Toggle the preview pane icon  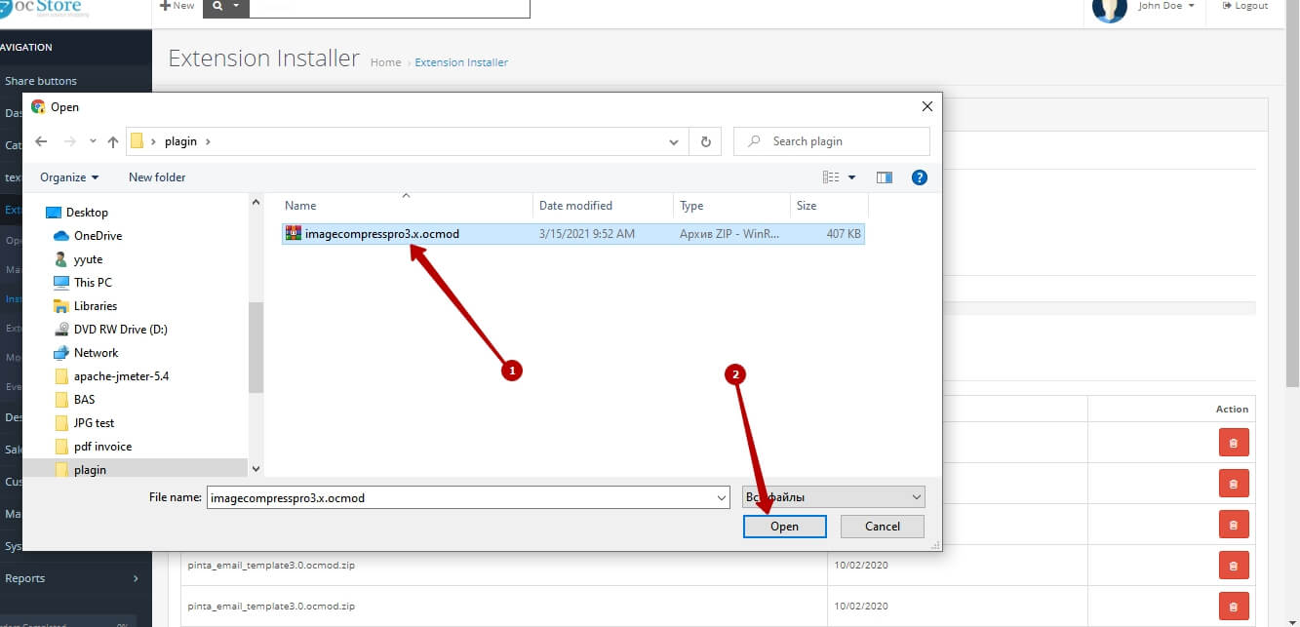point(885,177)
